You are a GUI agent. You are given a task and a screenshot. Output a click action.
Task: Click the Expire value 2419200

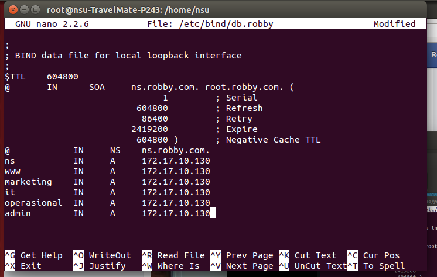coord(149,129)
